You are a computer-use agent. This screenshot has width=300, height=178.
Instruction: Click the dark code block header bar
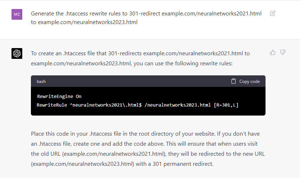click(148, 81)
